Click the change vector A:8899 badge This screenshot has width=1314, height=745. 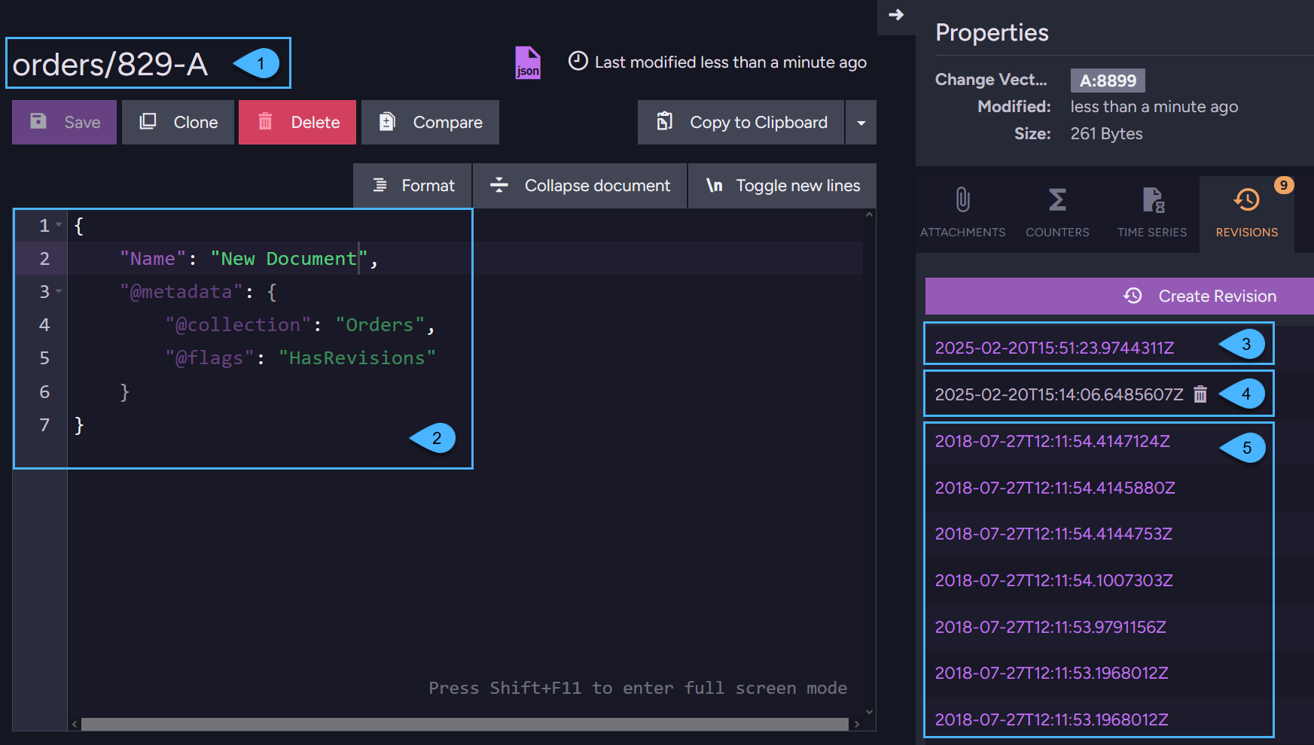pos(1108,81)
